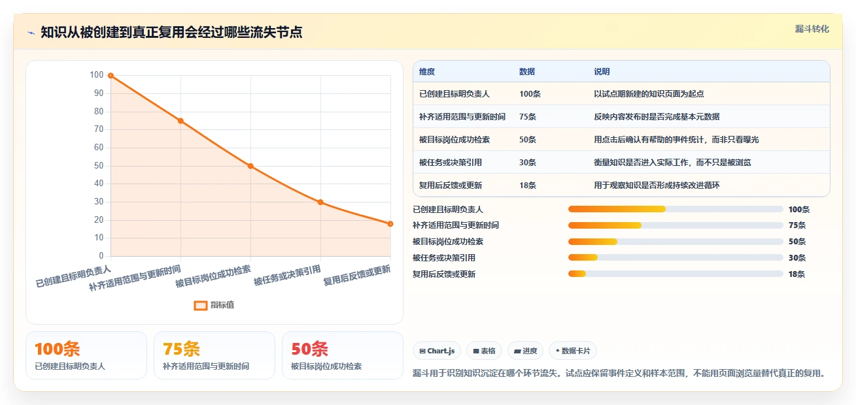
Task: Click x-axis label 复用后反馈或更新
Action: 357,276
